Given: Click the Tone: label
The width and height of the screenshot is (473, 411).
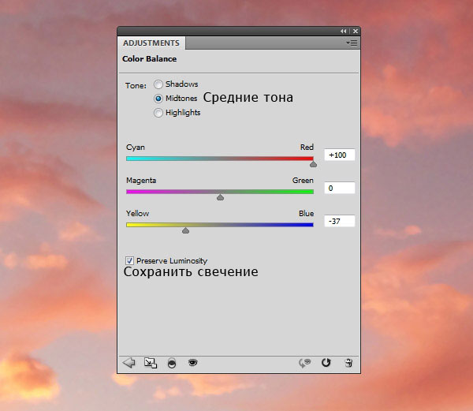Looking at the screenshot, I should [136, 86].
